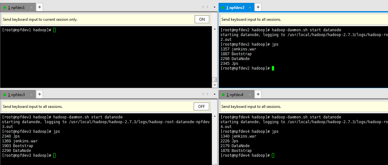Toggle the ON button in npfdev1 pane

(202, 19)
